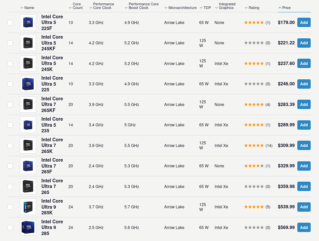Tick the checkbox beside Intel Core Ultra 9 285
This screenshot has width=319, height=241.
coord(10,228)
